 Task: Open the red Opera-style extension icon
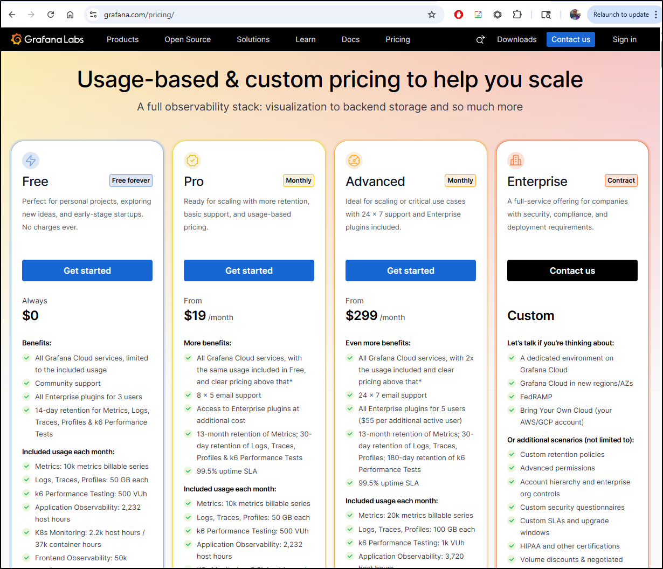(459, 15)
